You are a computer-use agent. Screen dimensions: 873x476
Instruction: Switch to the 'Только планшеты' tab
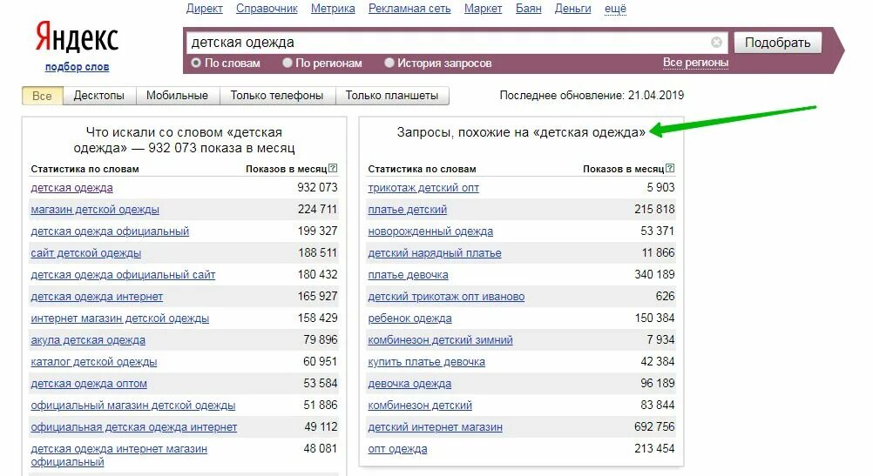click(392, 96)
